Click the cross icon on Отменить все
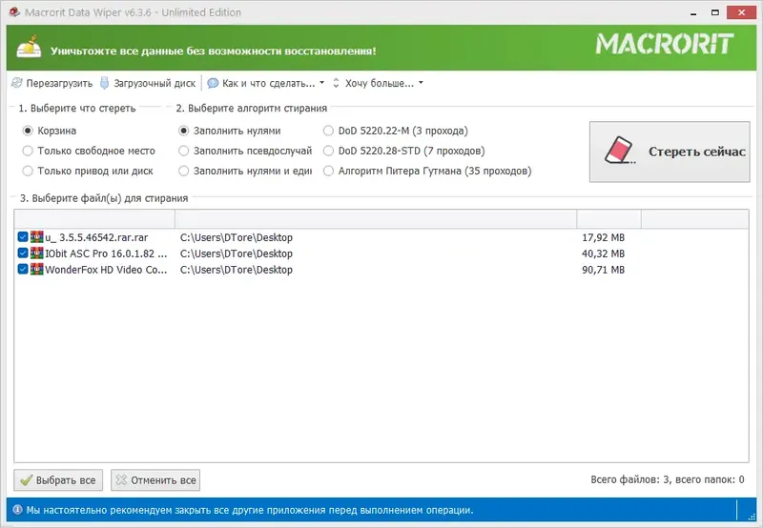Viewport: 763px width, 528px height. 121,479
